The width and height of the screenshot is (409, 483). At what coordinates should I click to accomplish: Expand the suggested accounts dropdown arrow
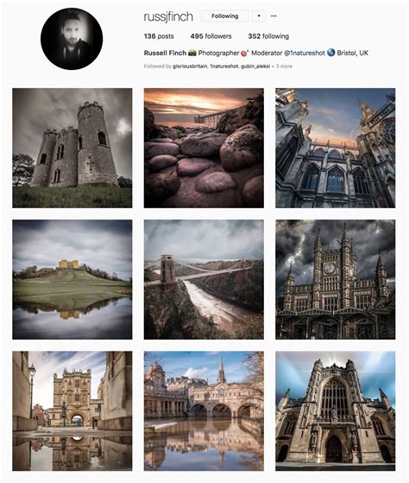click(259, 16)
